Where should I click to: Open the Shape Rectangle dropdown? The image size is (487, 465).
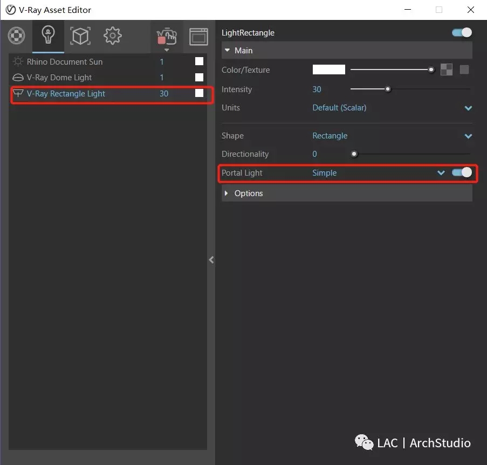click(392, 136)
